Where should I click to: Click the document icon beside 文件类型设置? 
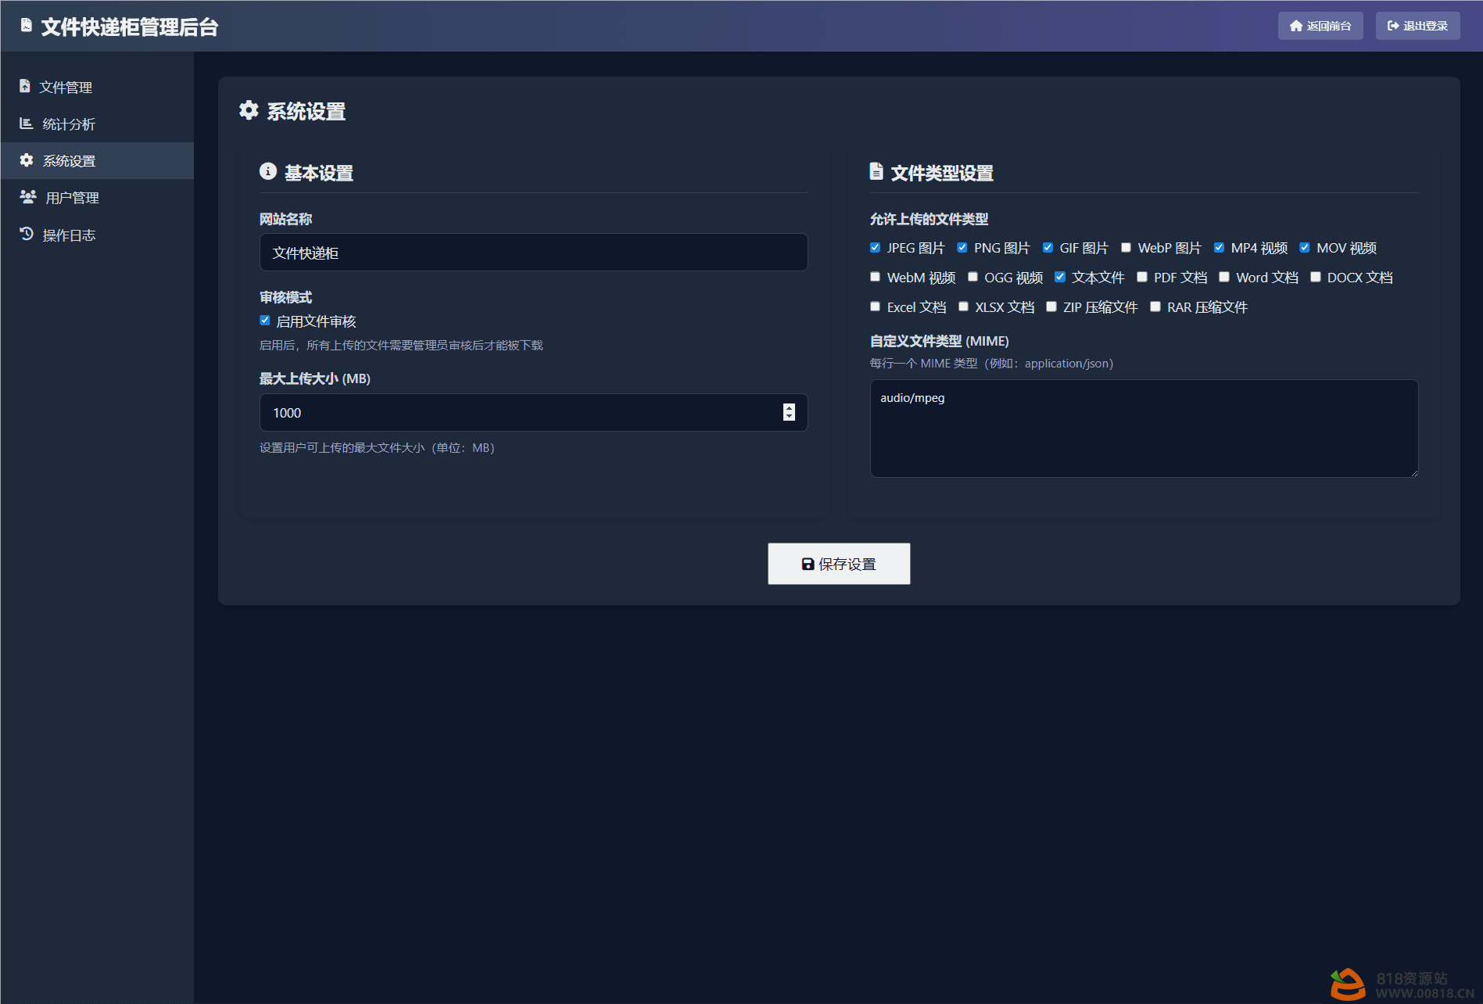coord(876,170)
